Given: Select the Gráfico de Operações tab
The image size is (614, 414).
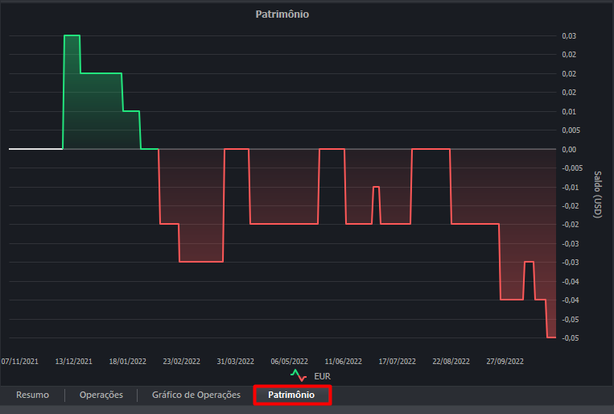Looking at the screenshot, I should click(x=196, y=395).
